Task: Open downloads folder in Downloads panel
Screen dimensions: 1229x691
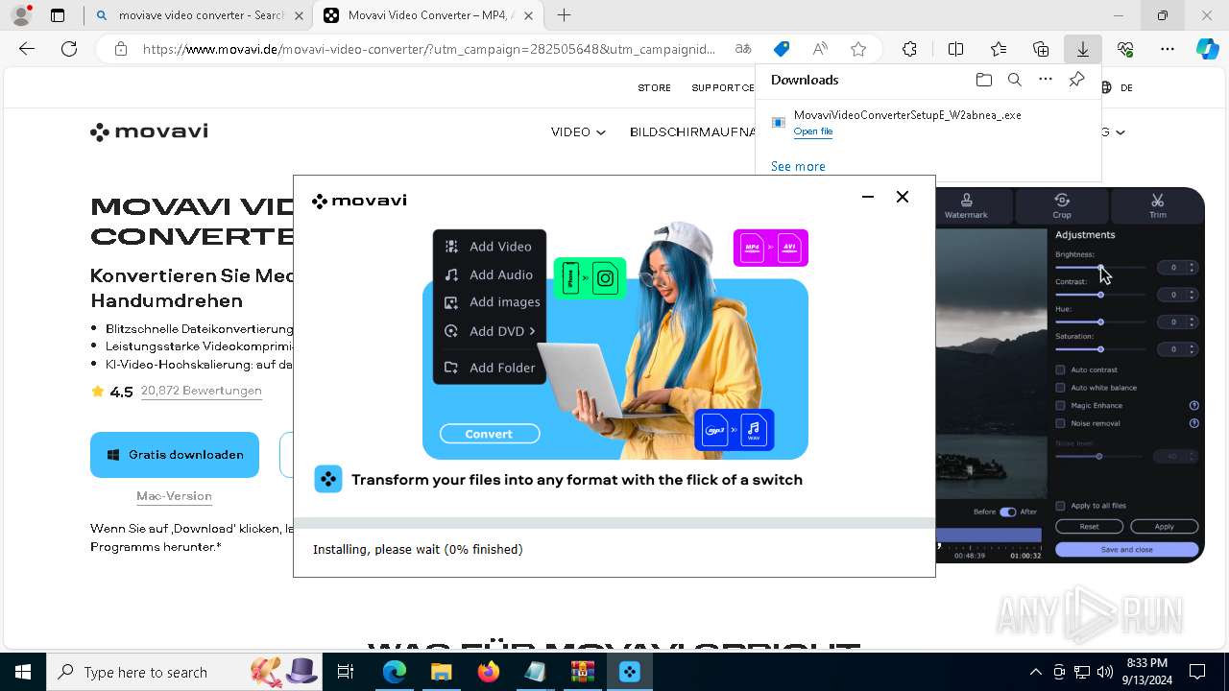Action: click(x=983, y=80)
